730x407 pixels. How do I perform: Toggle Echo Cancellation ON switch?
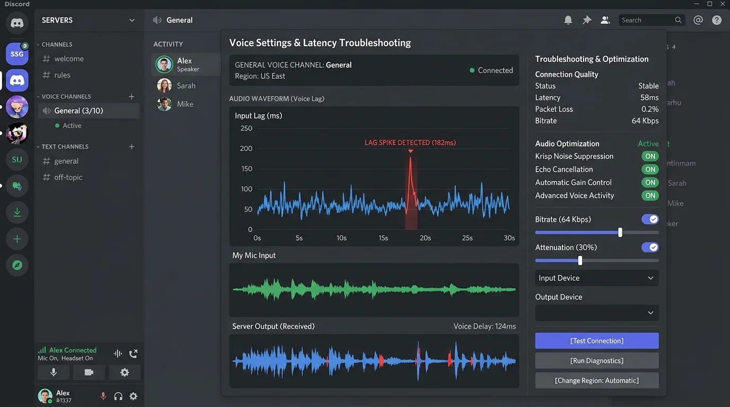pyautogui.click(x=650, y=170)
